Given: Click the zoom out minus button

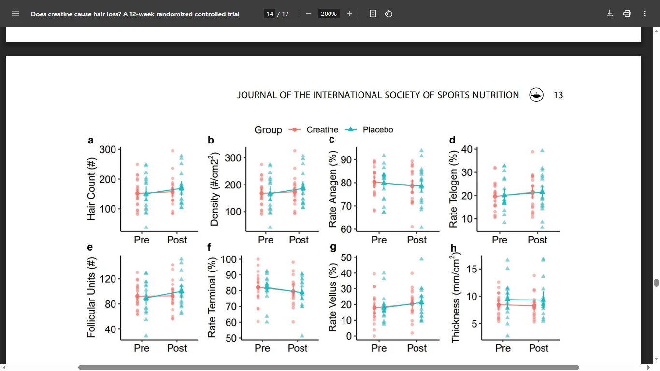Looking at the screenshot, I should (x=309, y=14).
